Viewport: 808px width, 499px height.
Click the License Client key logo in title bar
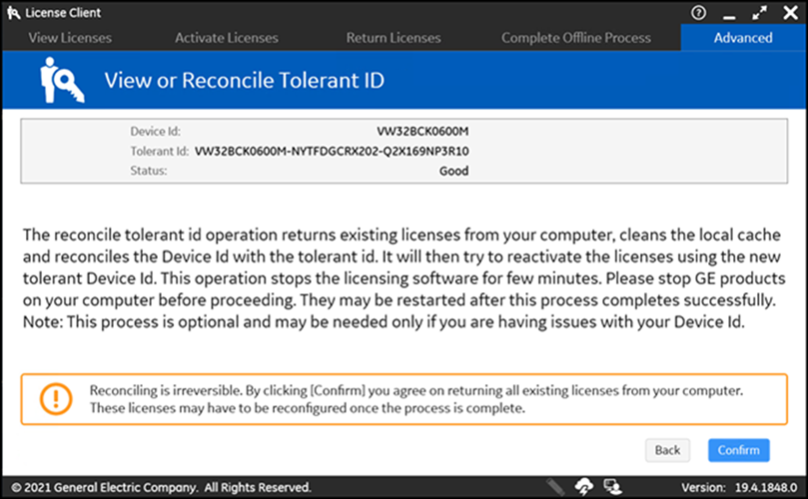[13, 13]
